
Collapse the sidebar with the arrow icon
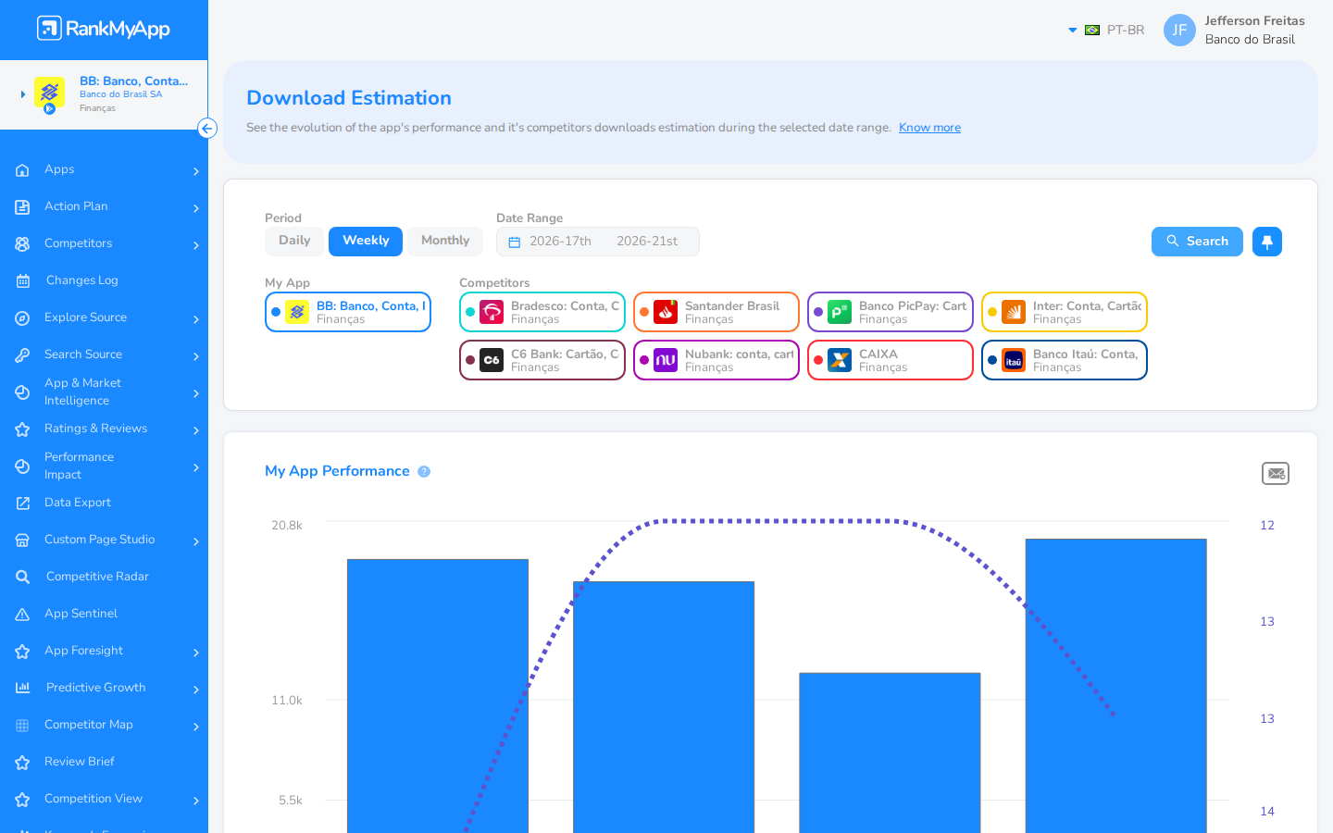pyautogui.click(x=207, y=129)
